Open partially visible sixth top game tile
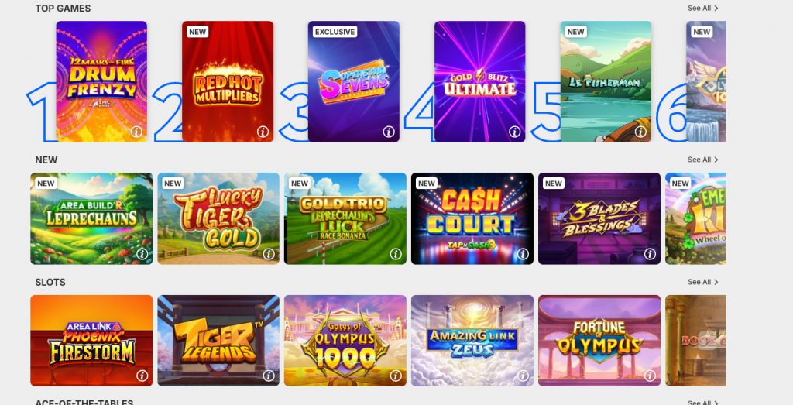The image size is (793, 405). pyautogui.click(x=706, y=81)
